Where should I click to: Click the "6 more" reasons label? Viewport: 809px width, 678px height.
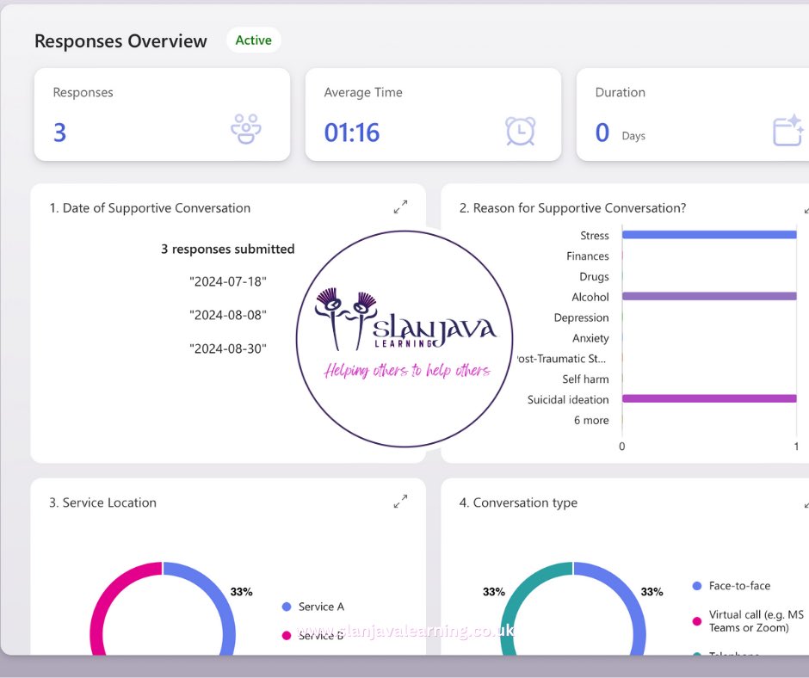click(x=591, y=421)
